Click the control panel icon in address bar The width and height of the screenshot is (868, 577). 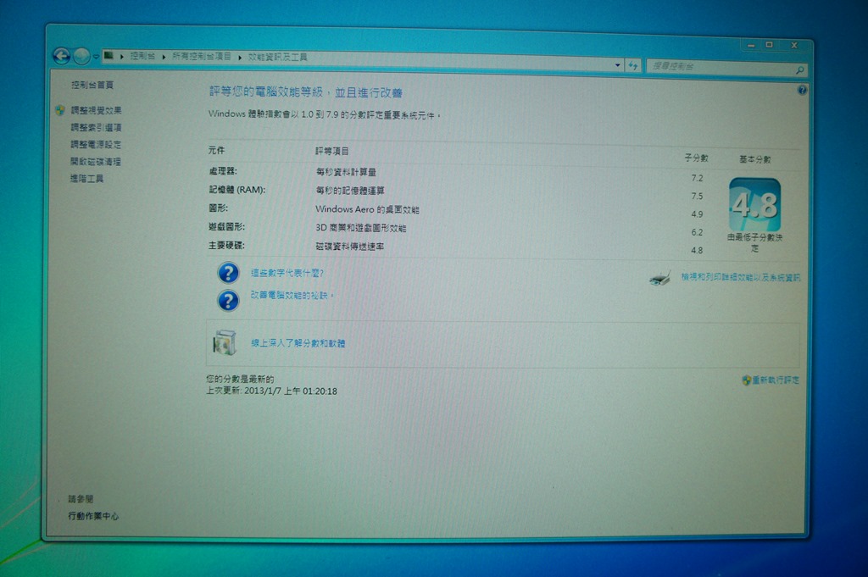[x=108, y=55]
